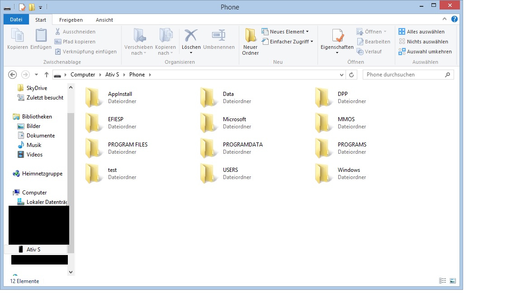Expand address bar history dropdown
The height and width of the screenshot is (293, 521).
tap(341, 75)
